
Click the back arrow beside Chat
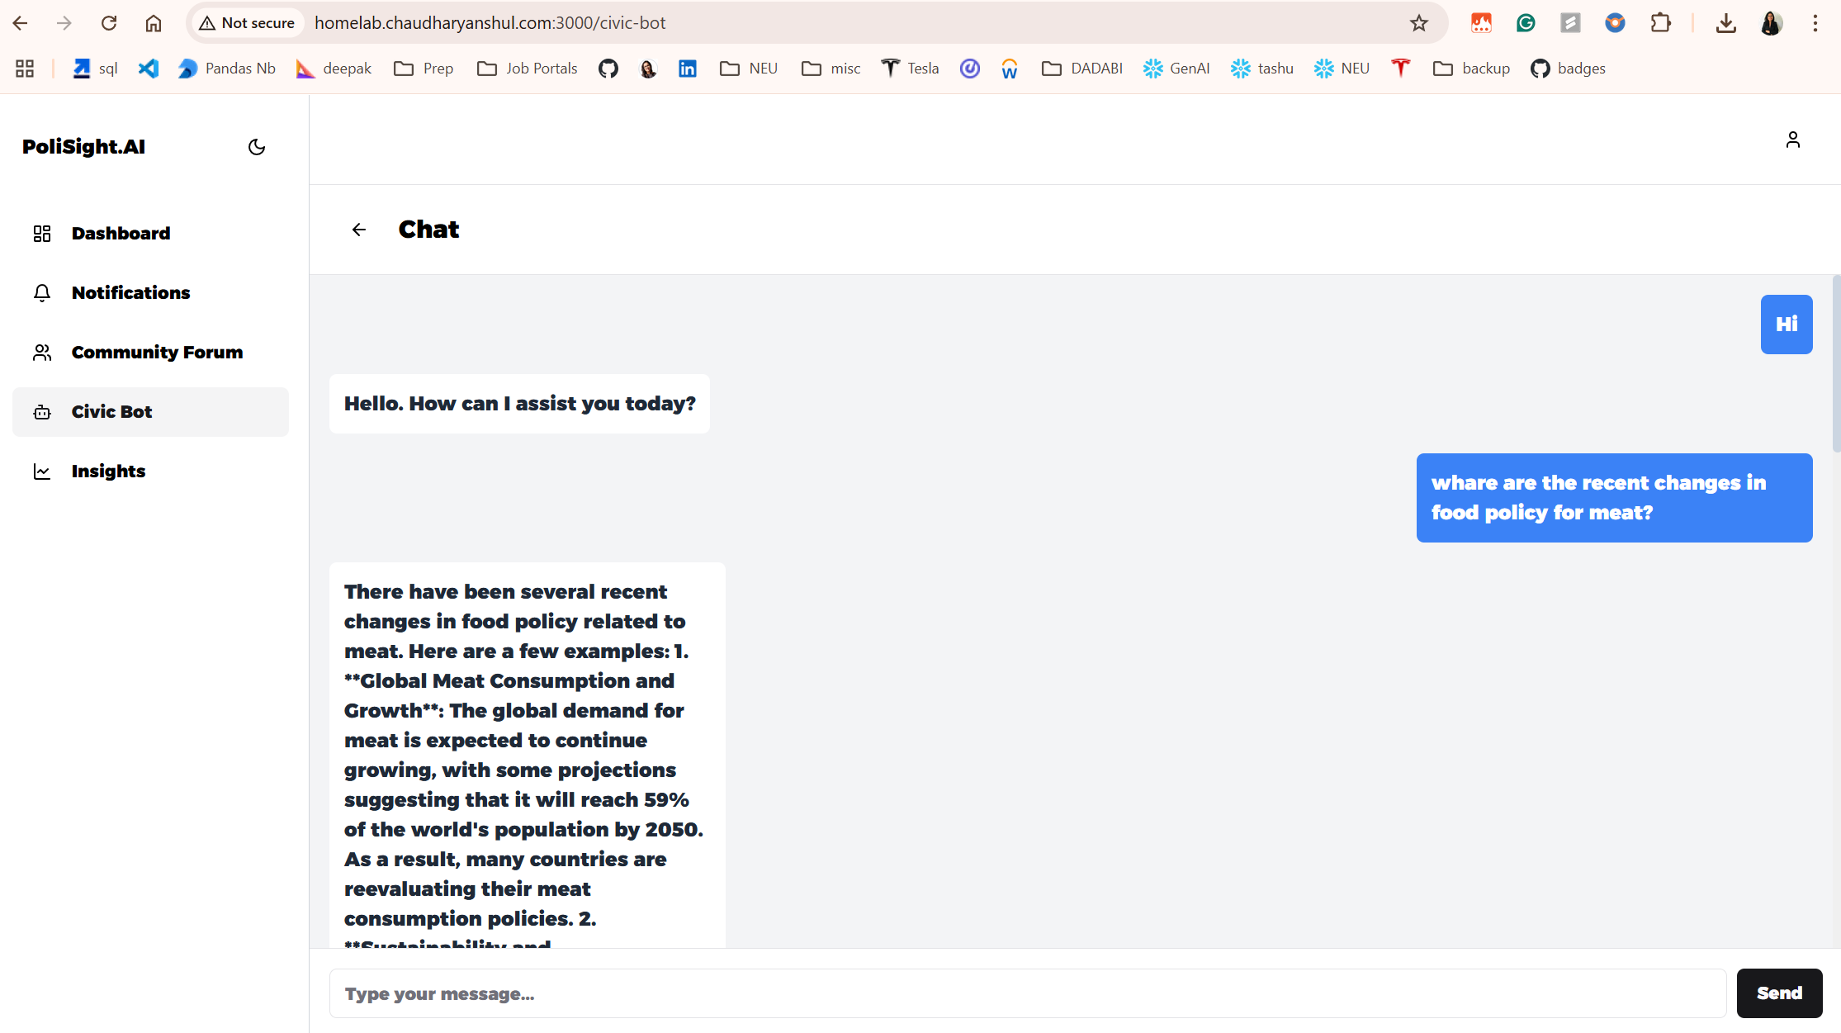pyautogui.click(x=358, y=230)
